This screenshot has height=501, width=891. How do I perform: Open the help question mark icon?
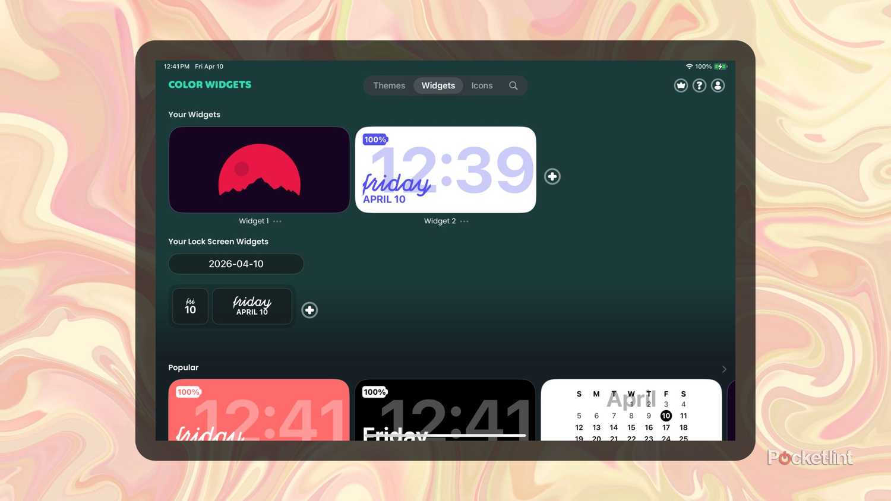click(699, 85)
